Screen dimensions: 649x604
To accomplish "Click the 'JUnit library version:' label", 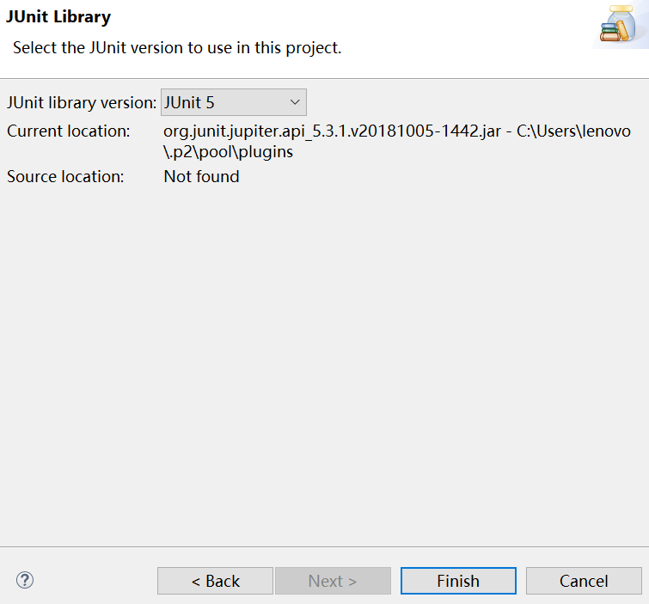I will pyautogui.click(x=82, y=102).
